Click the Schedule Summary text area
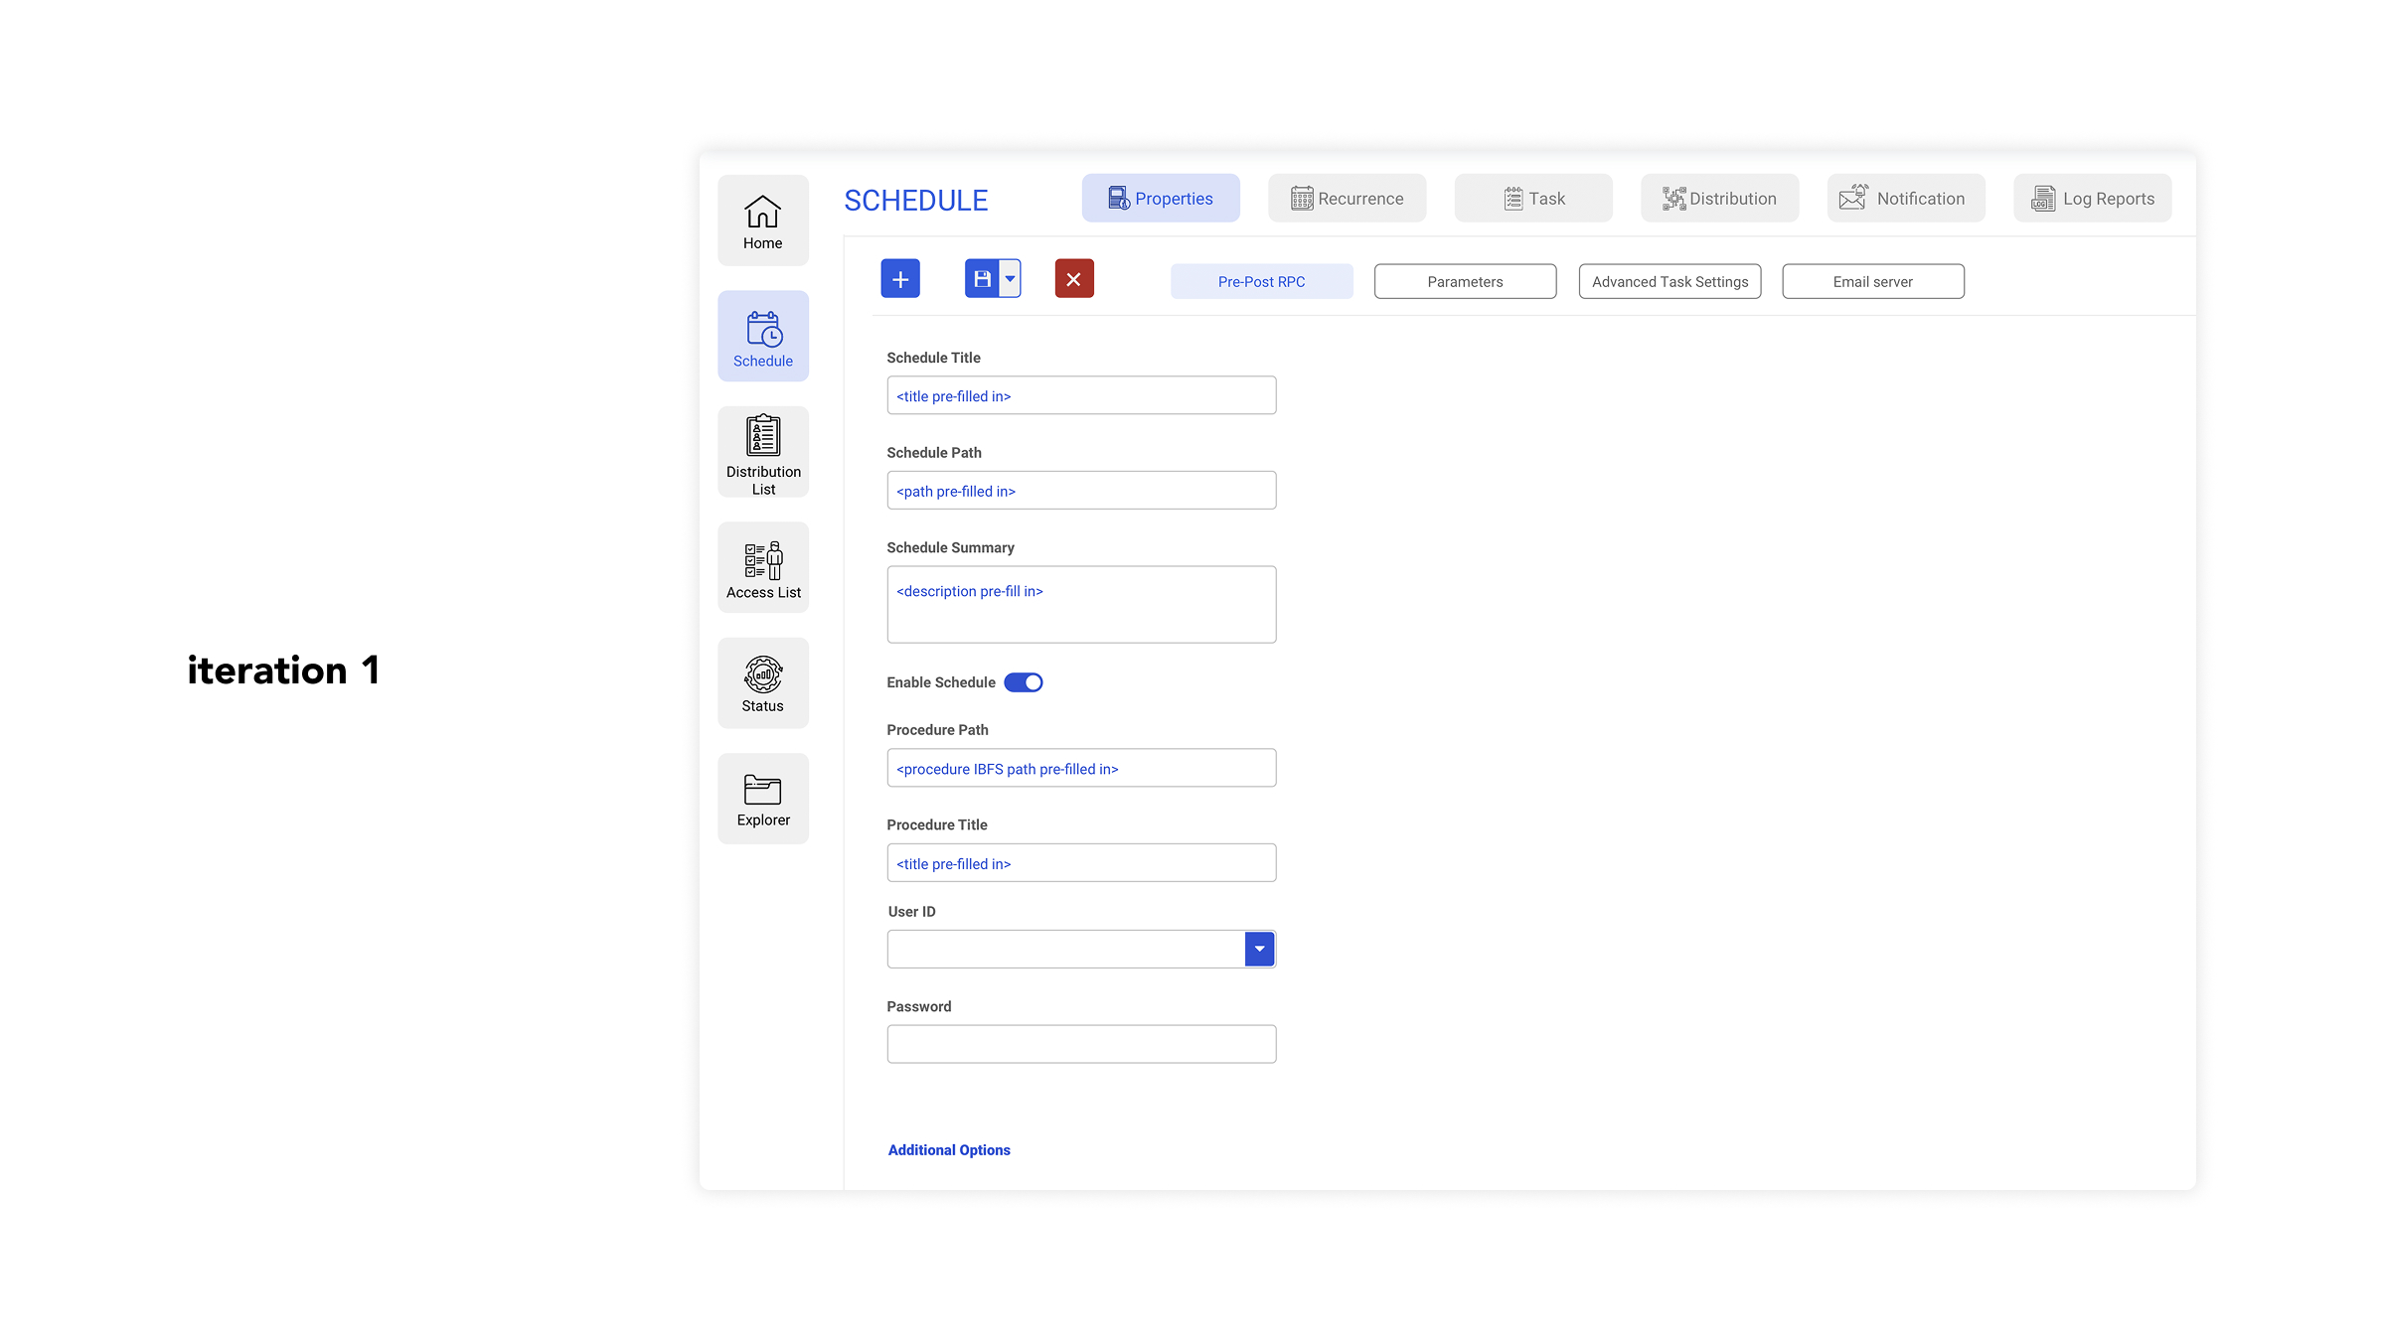 pyautogui.click(x=1081, y=605)
